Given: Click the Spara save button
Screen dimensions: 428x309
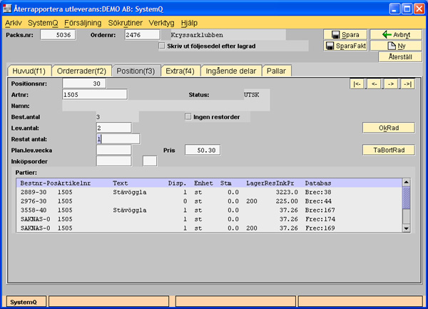Looking at the screenshot, I should tap(345, 35).
